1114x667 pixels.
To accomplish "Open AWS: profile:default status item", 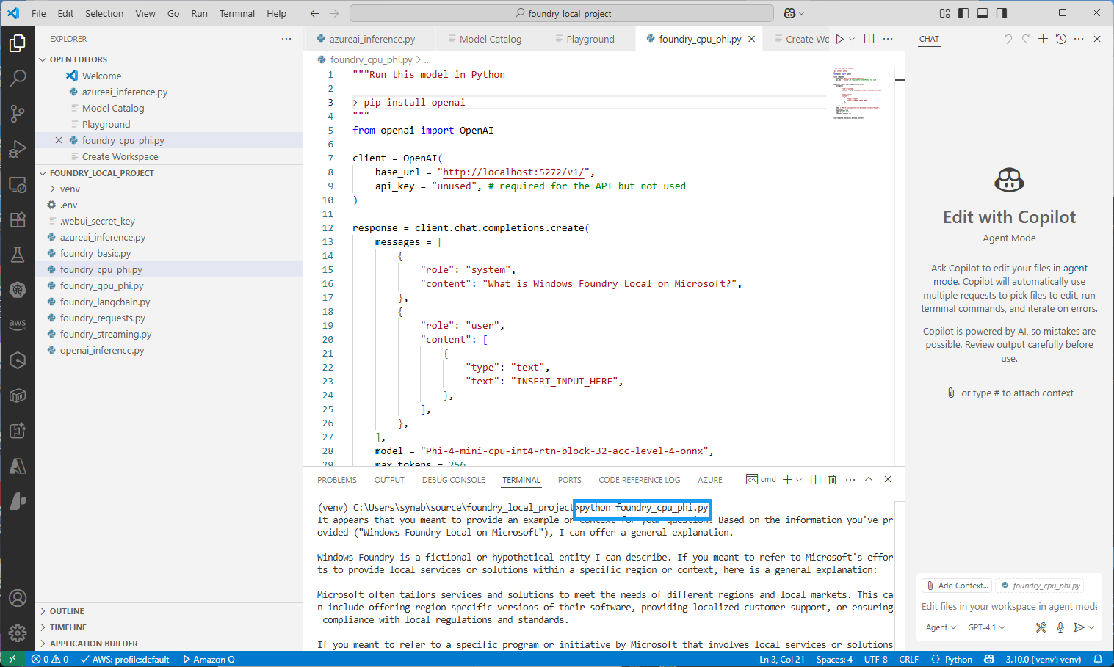I will [x=125, y=659].
